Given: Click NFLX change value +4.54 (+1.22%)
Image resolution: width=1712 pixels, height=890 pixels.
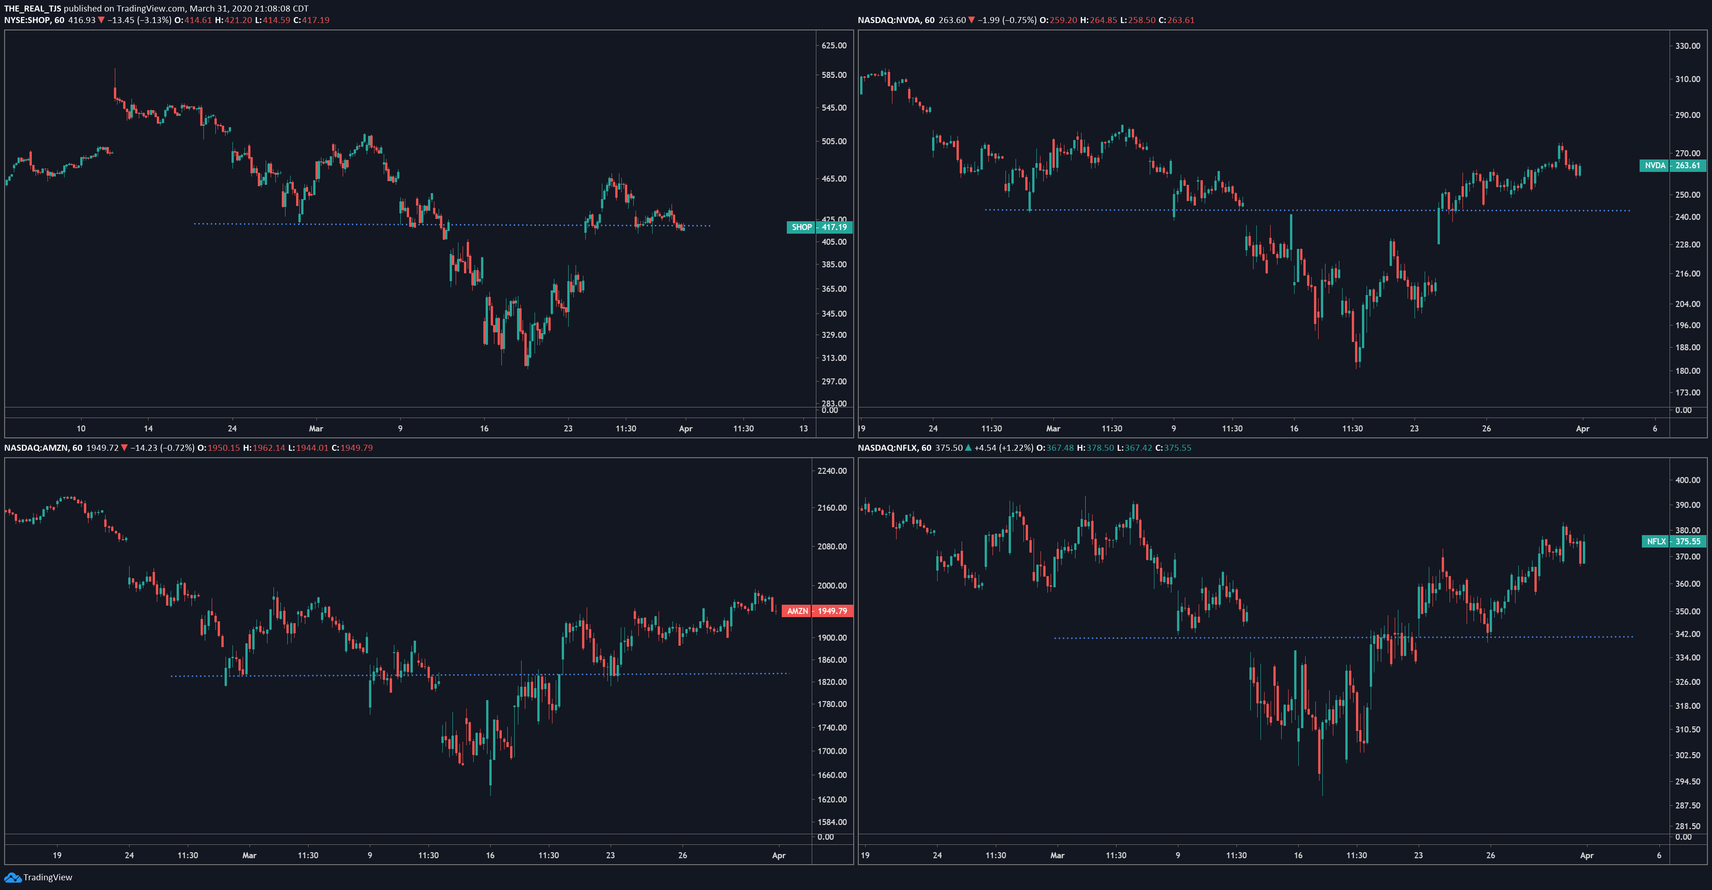Looking at the screenshot, I should tap(1004, 448).
